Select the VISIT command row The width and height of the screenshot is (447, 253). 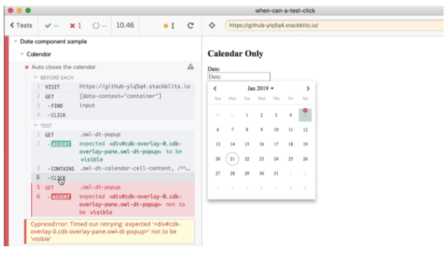(x=113, y=87)
